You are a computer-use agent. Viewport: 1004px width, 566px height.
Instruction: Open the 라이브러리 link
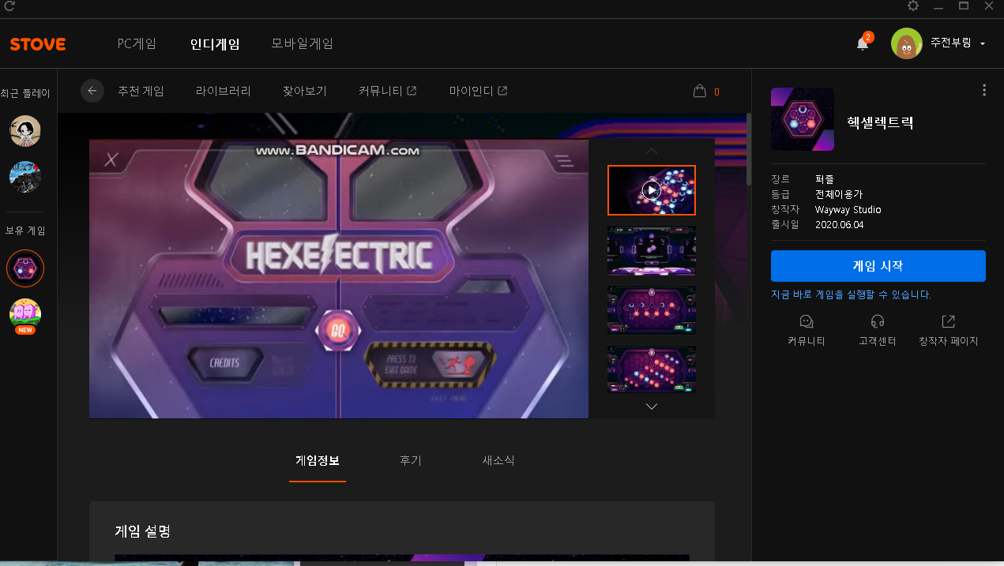223,91
